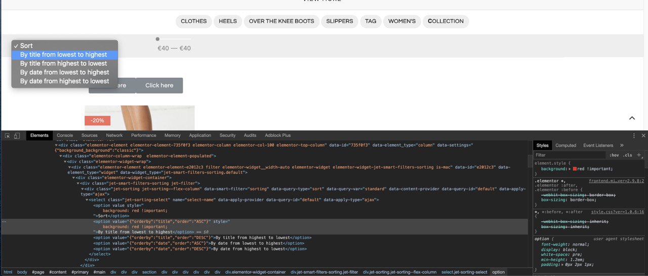Screen dimensions: 648x276
Task: Click the -20% discount badge
Action: 97,121
